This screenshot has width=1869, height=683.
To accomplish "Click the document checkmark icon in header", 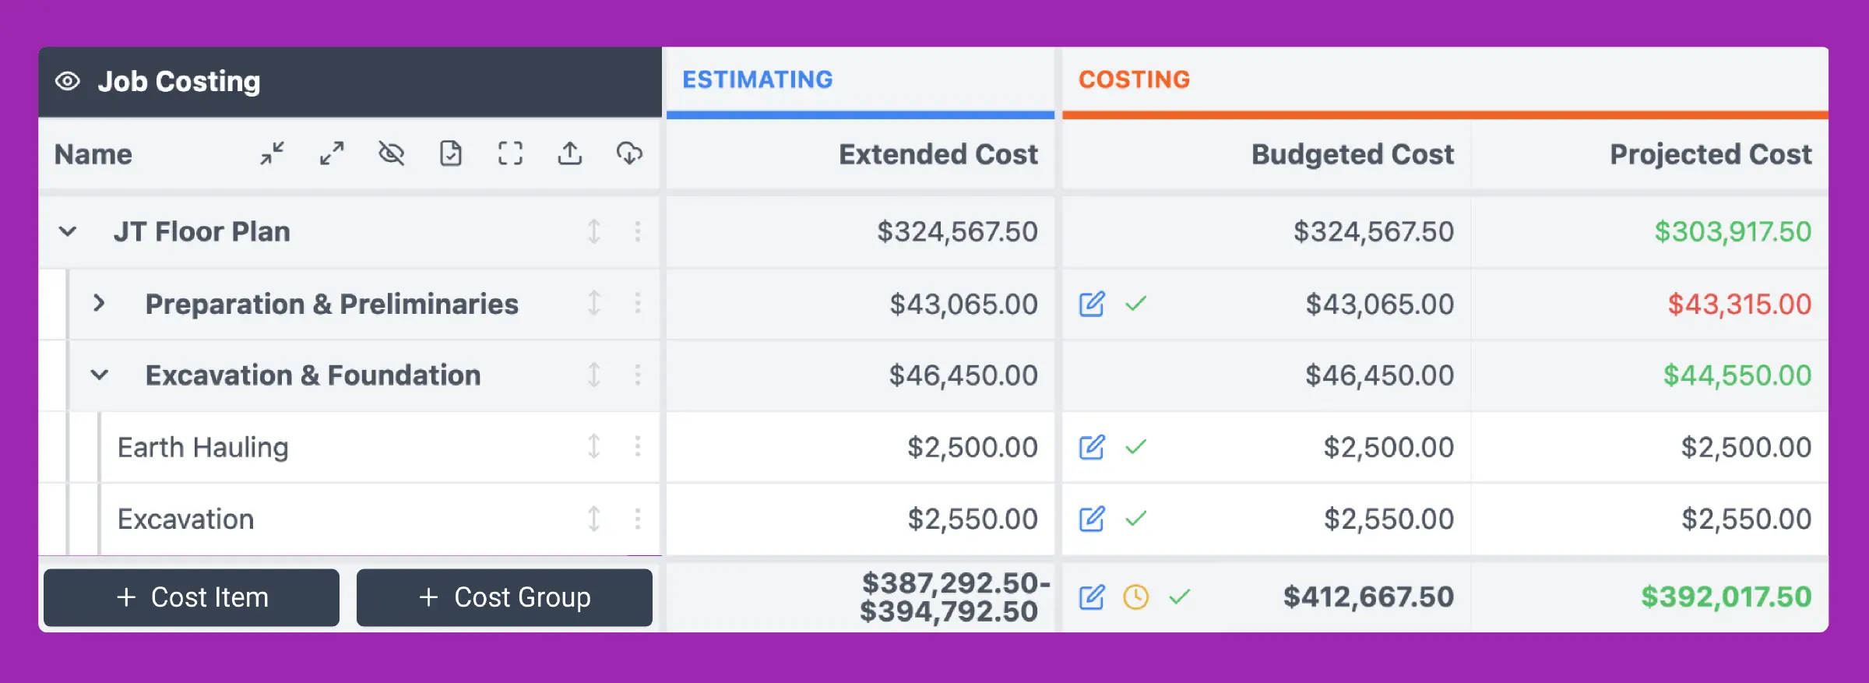I will click(x=451, y=153).
